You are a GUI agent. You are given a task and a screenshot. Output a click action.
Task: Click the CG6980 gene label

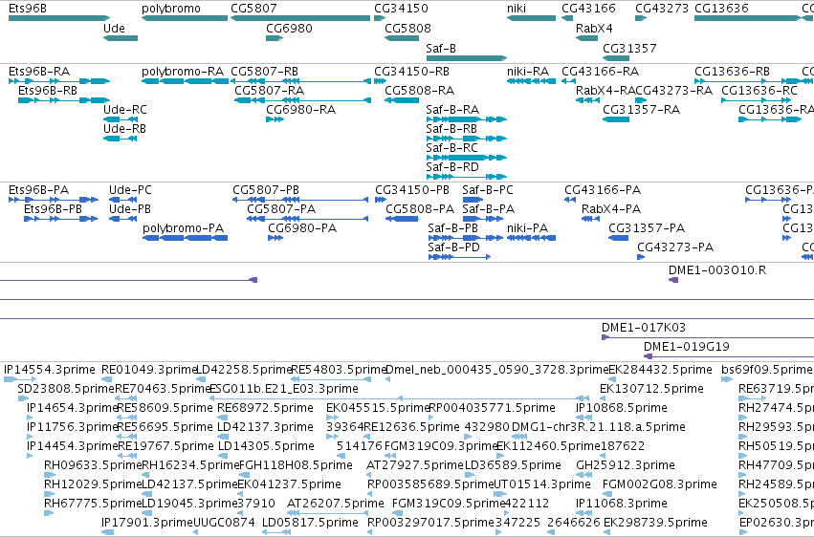pos(289,28)
